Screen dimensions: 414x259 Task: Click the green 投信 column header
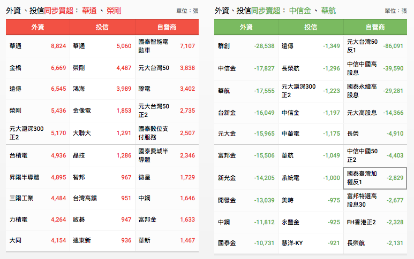[x=311, y=27]
